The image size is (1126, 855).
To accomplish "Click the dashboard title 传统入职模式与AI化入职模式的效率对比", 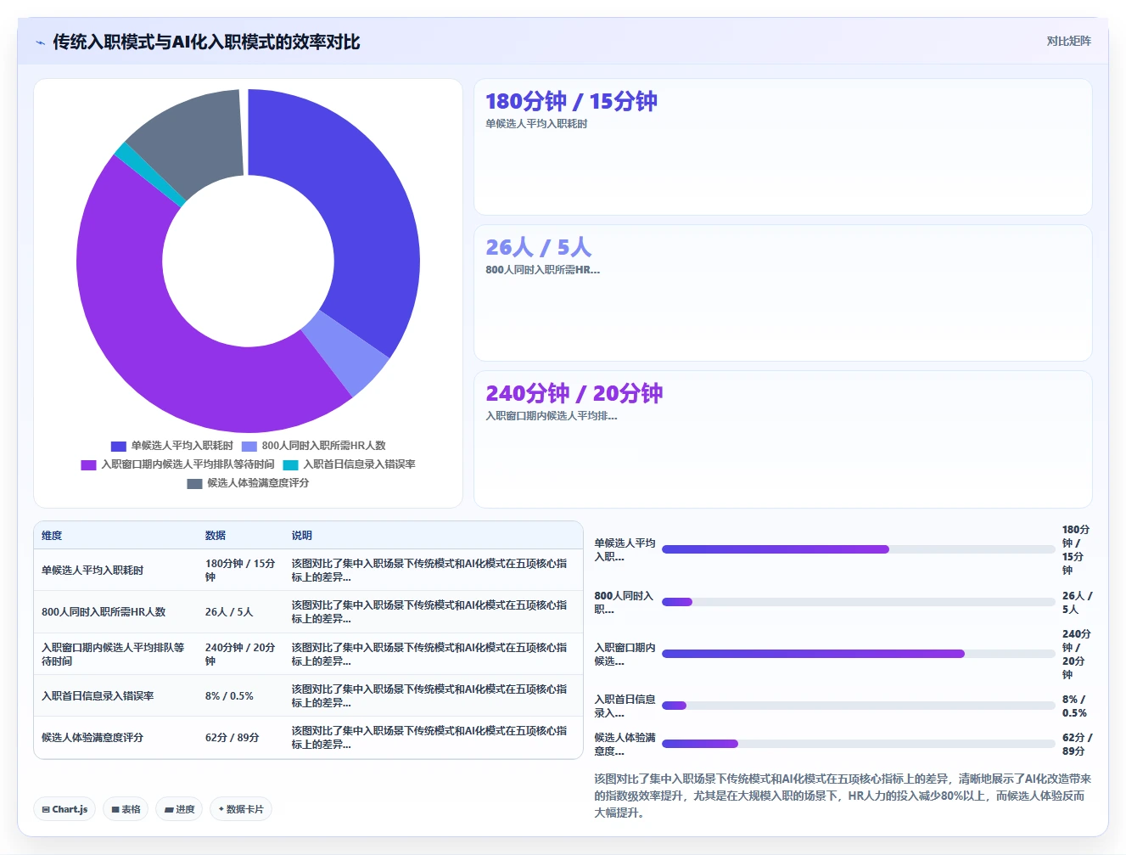I will [x=206, y=42].
